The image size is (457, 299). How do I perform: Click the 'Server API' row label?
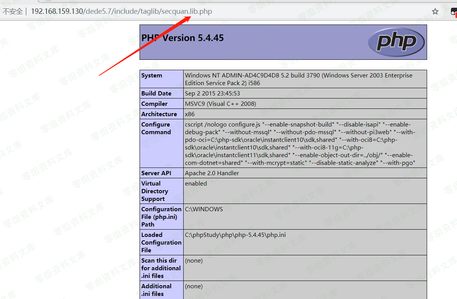pyautogui.click(x=156, y=173)
